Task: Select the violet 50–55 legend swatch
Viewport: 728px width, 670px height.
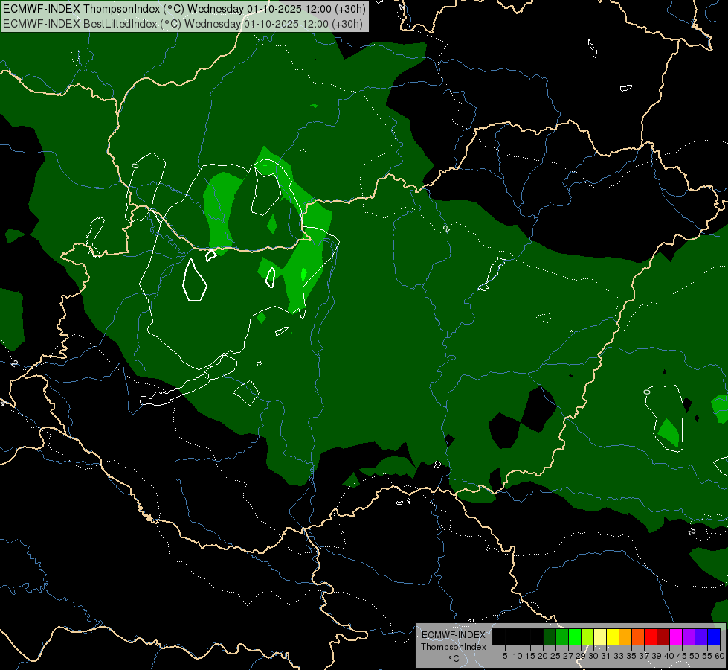Action: (701, 636)
